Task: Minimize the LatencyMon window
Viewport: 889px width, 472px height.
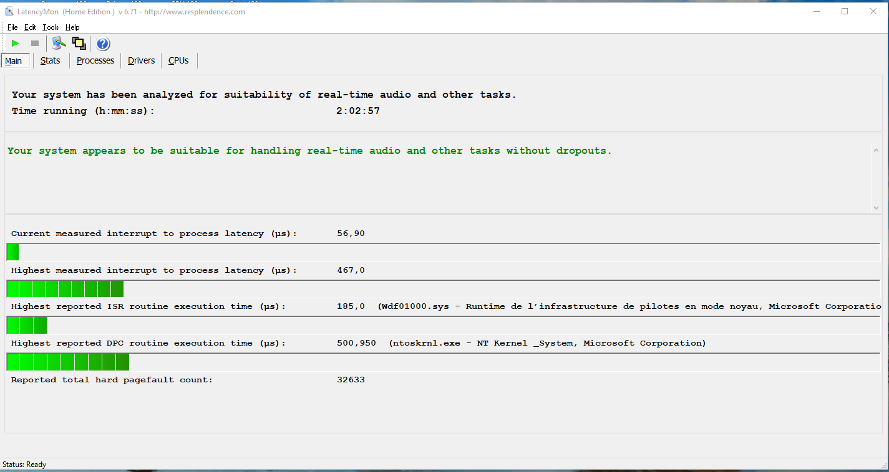Action: [817, 11]
